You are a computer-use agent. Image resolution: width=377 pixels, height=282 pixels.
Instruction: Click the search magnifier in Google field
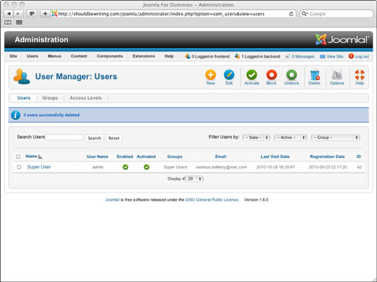pyautogui.click(x=305, y=13)
